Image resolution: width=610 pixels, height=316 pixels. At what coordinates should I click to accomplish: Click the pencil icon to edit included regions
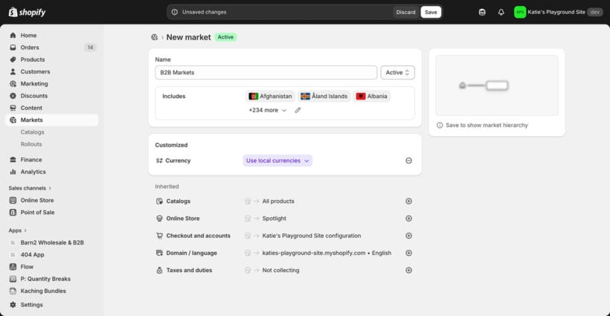tap(298, 110)
